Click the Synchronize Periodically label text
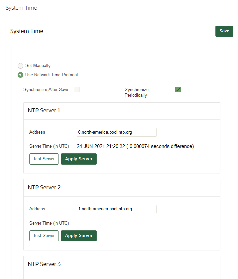Screen dimensions: 238x279 137,92
